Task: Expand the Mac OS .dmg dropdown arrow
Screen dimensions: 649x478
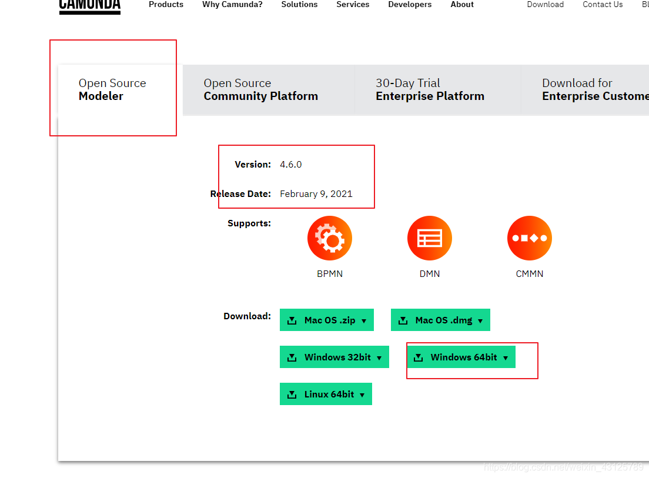Action: 480,321
